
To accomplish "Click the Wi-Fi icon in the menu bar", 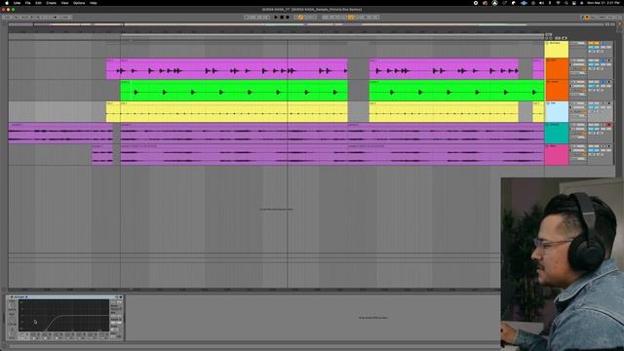I will [x=558, y=3].
